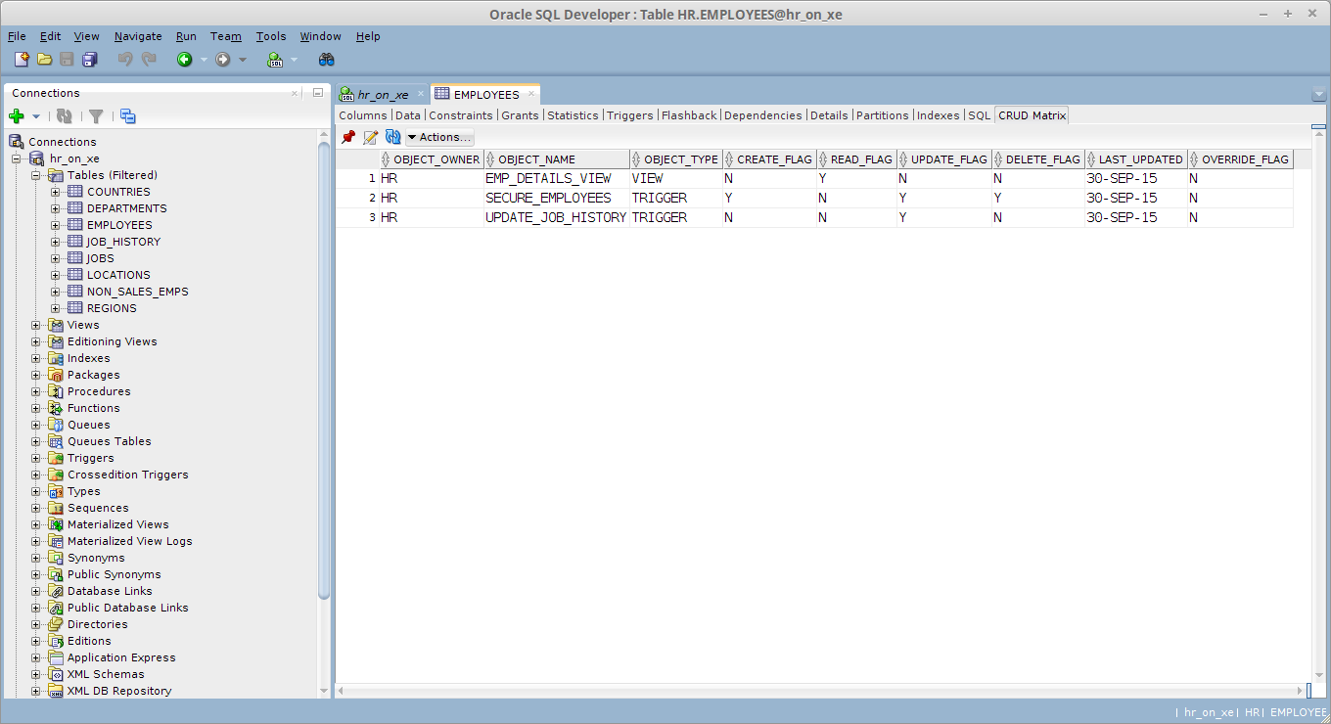The image size is (1331, 724).
Task: Click the hr_on_xe connection icon in tree
Action: pos(37,158)
